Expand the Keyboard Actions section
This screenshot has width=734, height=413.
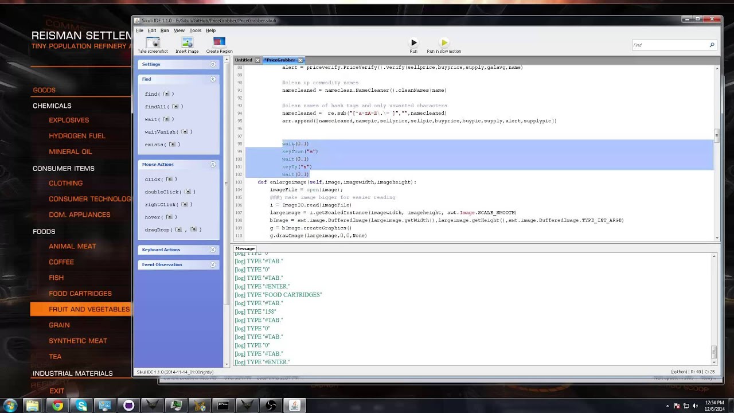click(213, 250)
